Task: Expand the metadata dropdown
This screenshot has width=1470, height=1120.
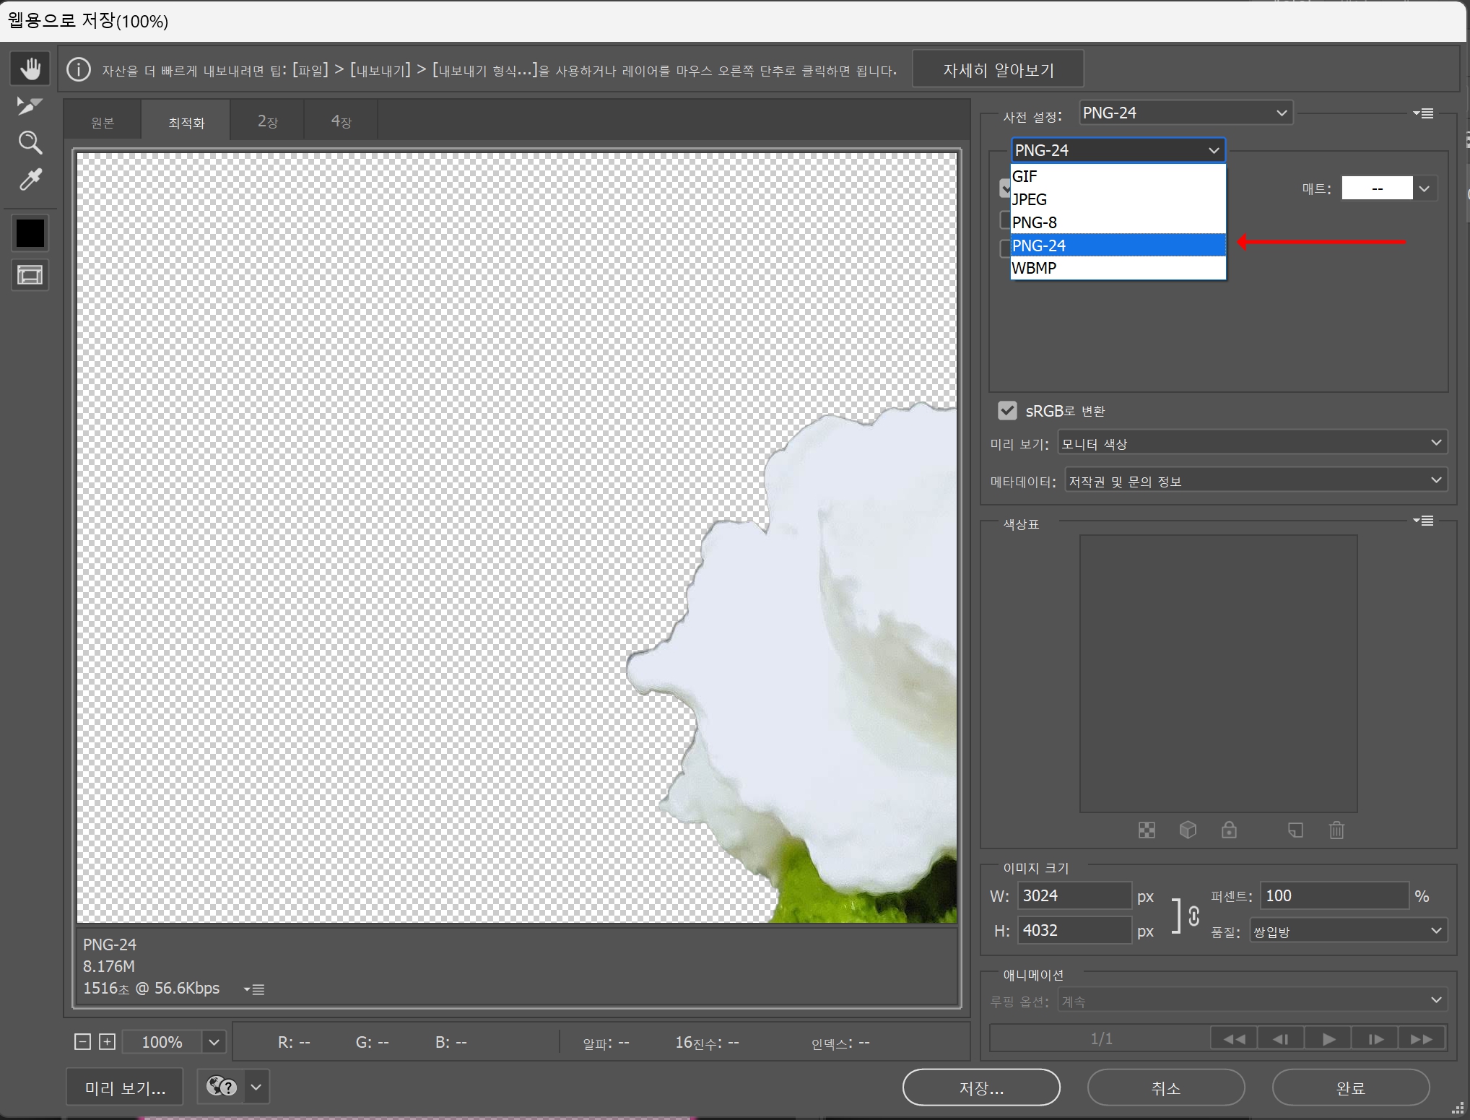Action: [1256, 481]
